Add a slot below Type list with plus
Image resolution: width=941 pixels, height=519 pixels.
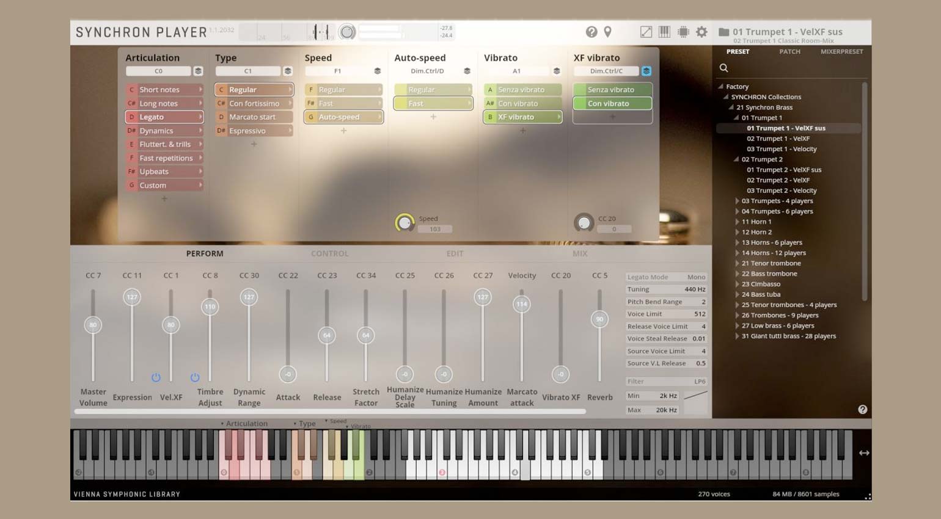point(254,144)
